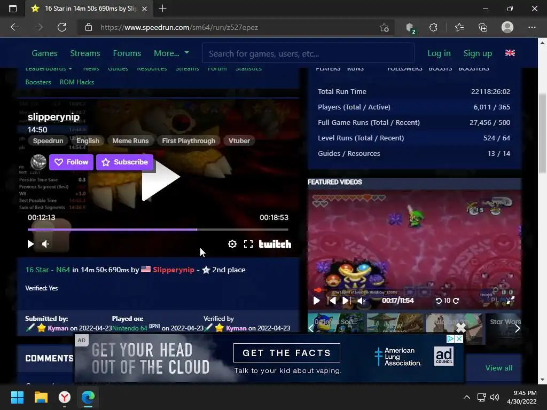The height and width of the screenshot is (410, 547).
Task: Open Slipperynip's user profile link
Action: 174,270
